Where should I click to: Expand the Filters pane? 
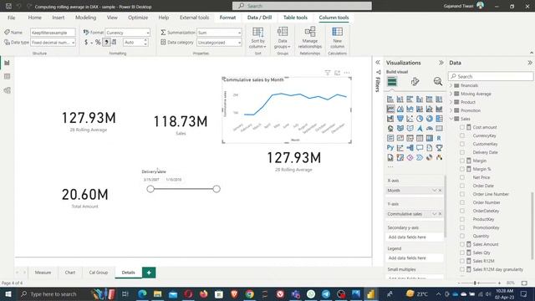point(378,63)
